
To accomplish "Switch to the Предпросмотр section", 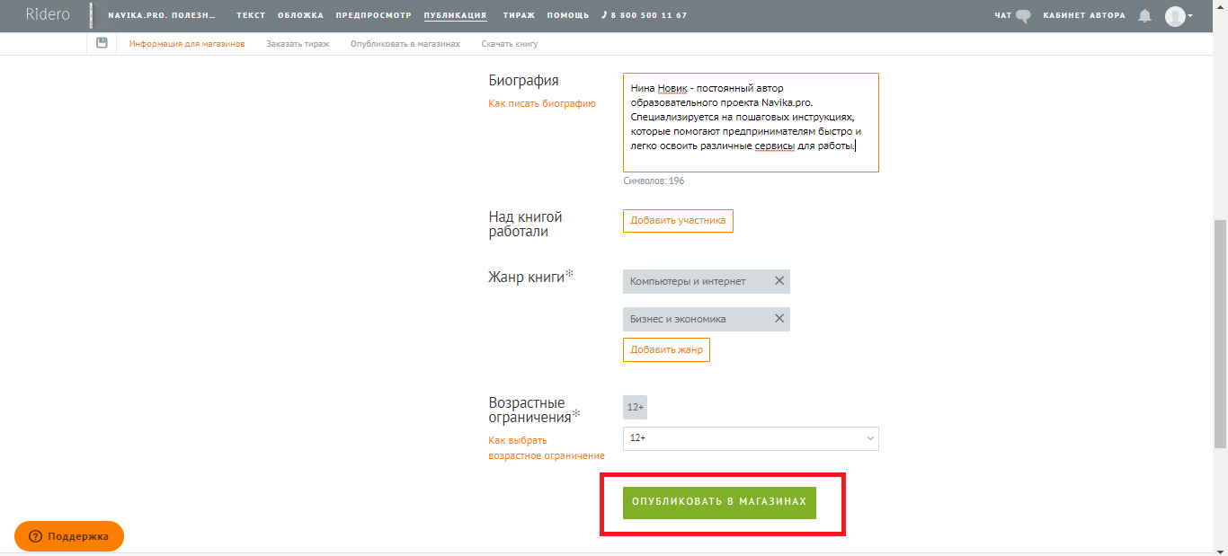I will tap(373, 15).
